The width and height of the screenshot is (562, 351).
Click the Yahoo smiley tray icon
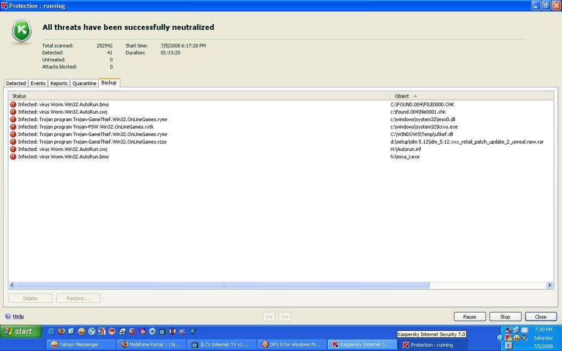(516, 337)
